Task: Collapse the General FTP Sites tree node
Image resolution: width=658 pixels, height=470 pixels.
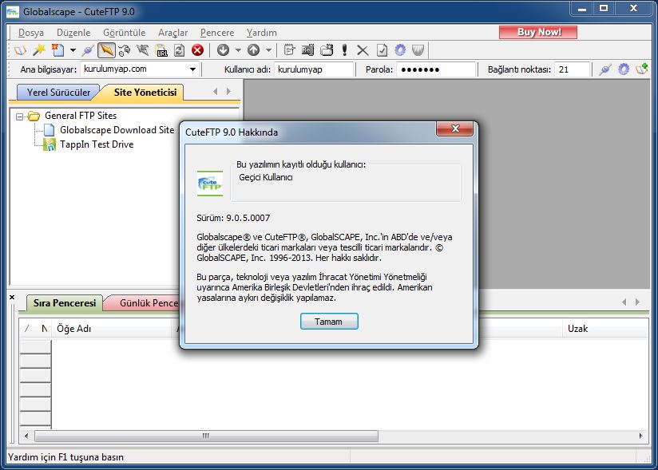Action: coord(19,117)
